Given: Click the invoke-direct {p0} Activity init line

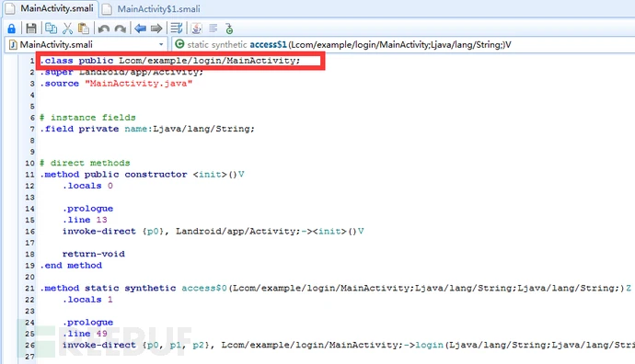Looking at the screenshot, I should [x=213, y=231].
